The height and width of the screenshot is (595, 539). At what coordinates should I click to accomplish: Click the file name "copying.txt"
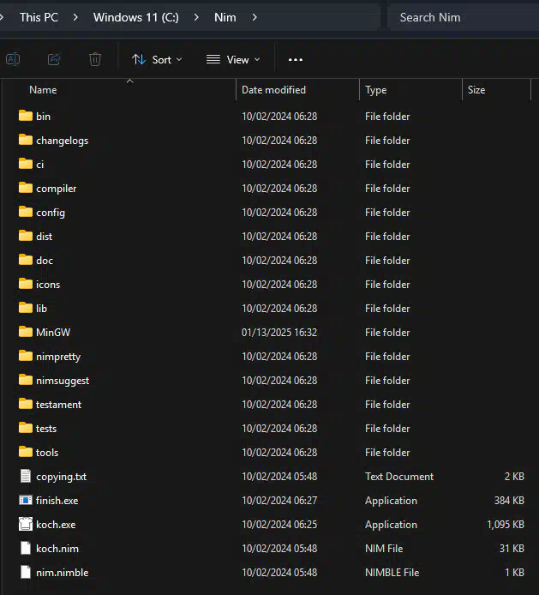click(x=61, y=477)
